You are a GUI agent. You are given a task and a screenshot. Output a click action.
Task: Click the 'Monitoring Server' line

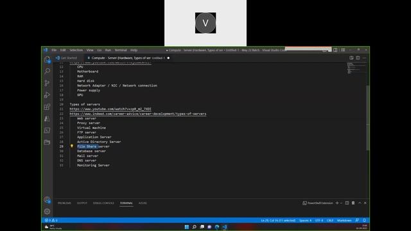(x=93, y=166)
